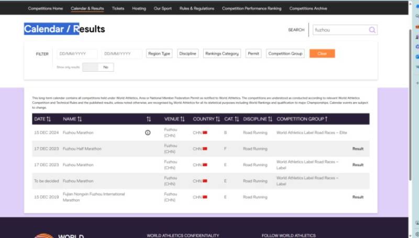
Task: Open info icon for Fuzhou Marathon 2024
Action: (148, 133)
